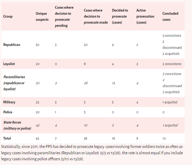Click the 'Concluded cases' column header
This screenshot has width=192, height=165.
pos(170,17)
